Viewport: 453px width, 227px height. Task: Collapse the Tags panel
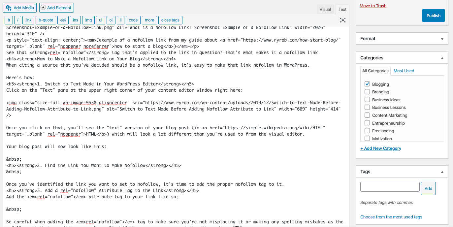click(442, 171)
